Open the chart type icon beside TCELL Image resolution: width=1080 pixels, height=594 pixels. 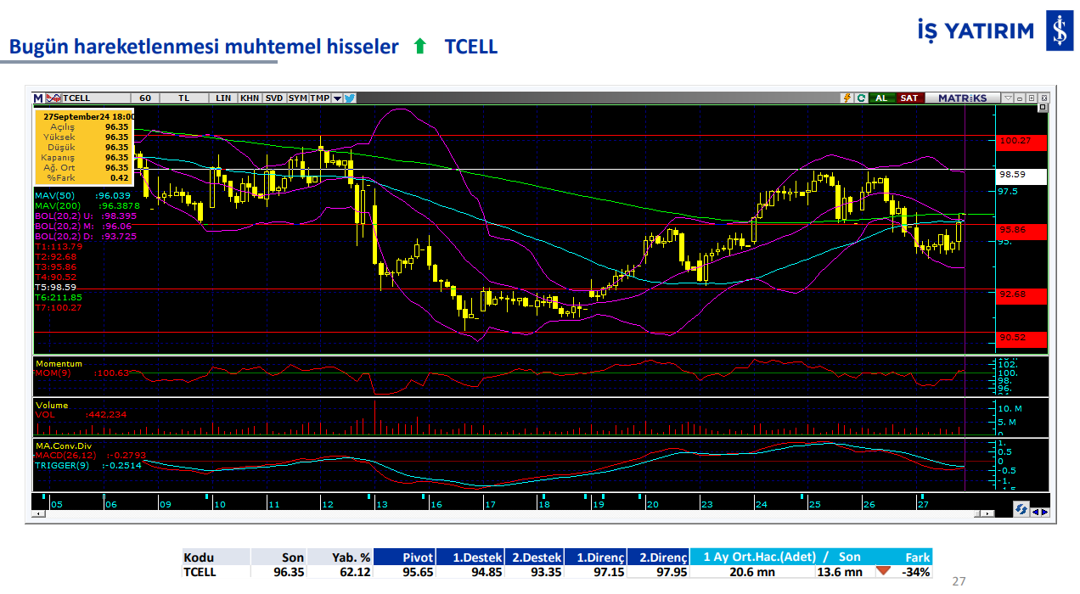click(53, 98)
